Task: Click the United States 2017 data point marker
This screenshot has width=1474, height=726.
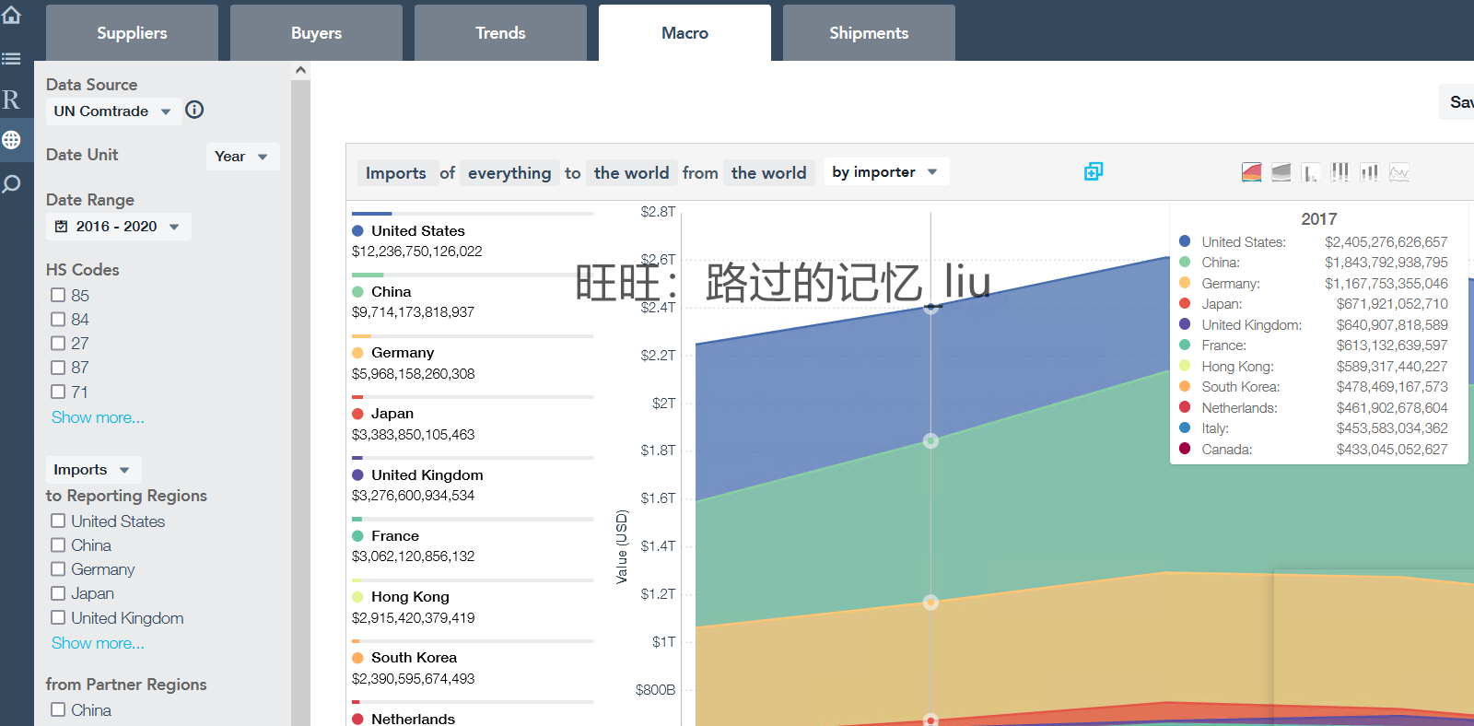Action: click(x=931, y=307)
